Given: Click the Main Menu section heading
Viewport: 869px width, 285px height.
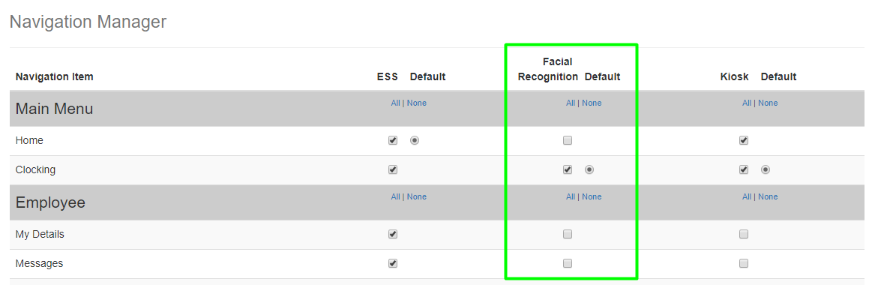Looking at the screenshot, I should tap(54, 109).
